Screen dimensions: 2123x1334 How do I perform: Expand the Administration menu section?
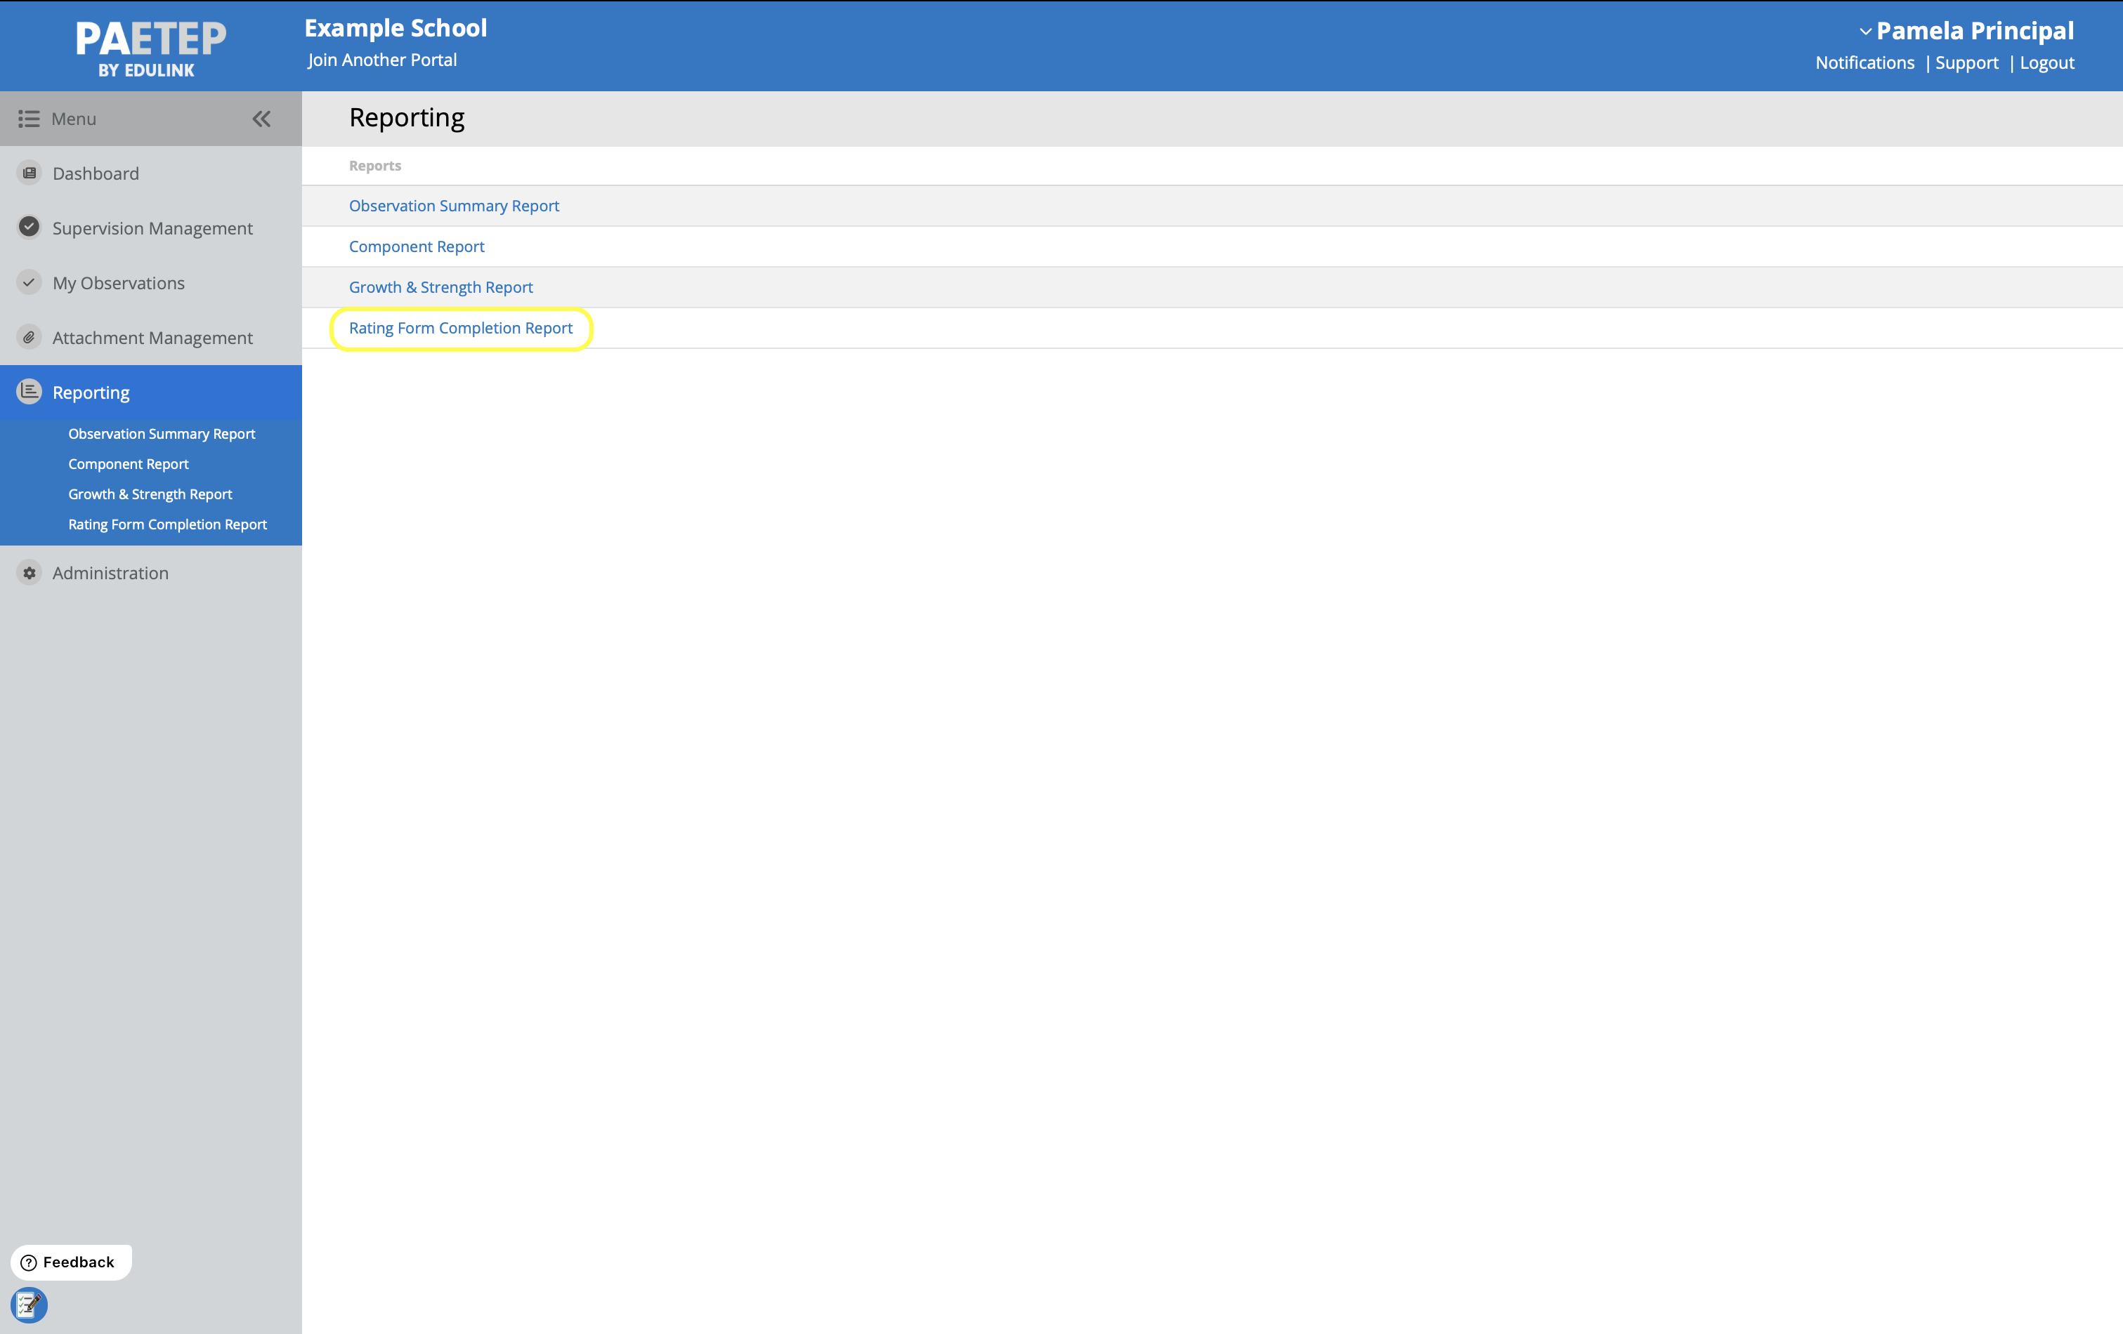click(x=110, y=573)
